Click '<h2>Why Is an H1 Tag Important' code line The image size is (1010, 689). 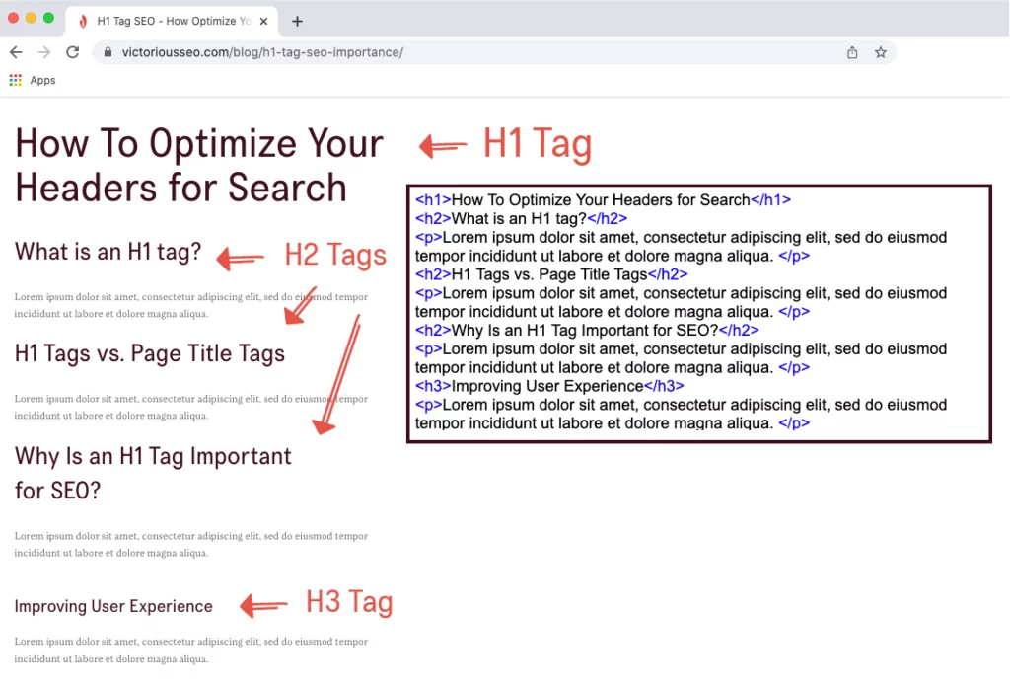point(587,330)
